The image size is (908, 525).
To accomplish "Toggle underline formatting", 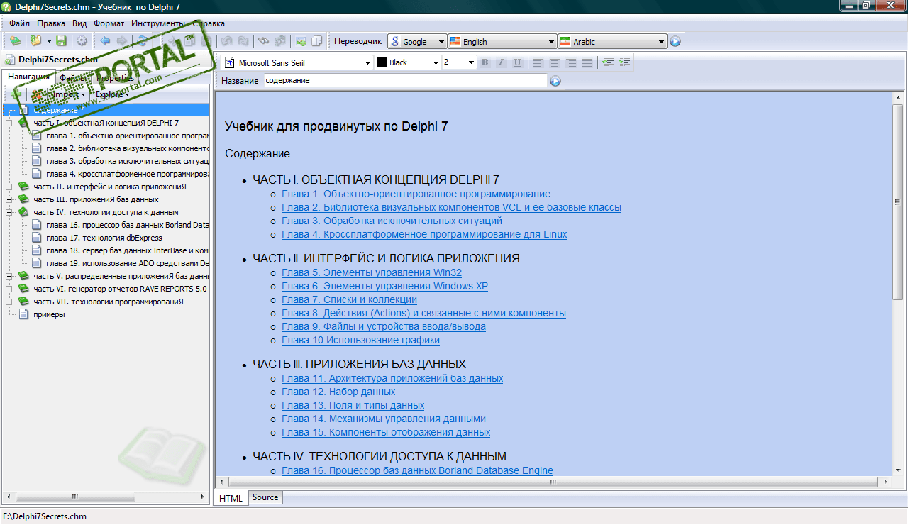I will pyautogui.click(x=517, y=62).
